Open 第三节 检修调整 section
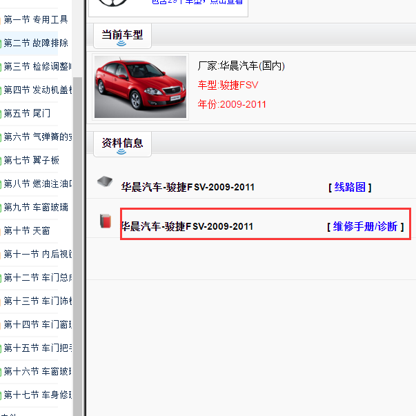416x416 pixels. pos(37,66)
